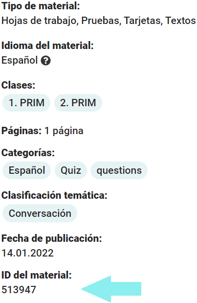This screenshot has width=197, height=303.
Task: Click the Categorías label
Action: [28, 153]
